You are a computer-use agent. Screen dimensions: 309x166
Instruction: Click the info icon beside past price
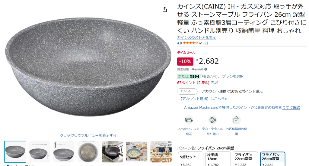[206, 69]
